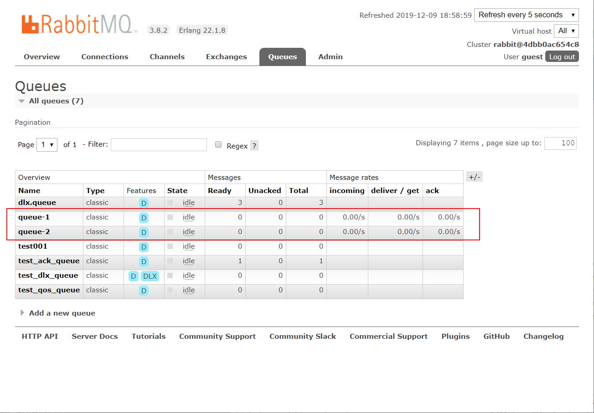
Task: Click the Ready count 3 for dlx.queue
Action: [x=240, y=203]
